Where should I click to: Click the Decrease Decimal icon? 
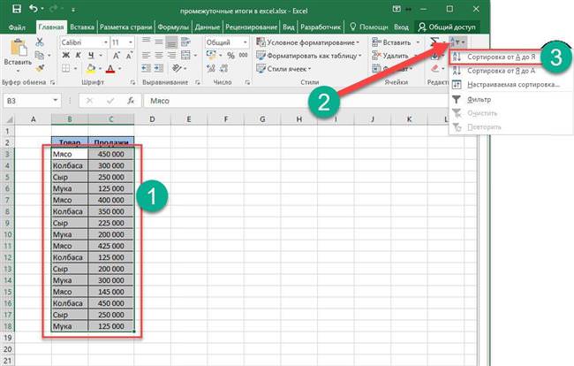click(224, 68)
